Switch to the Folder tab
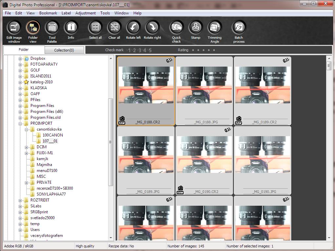Screen dimensions: 335x251 coord(24,50)
